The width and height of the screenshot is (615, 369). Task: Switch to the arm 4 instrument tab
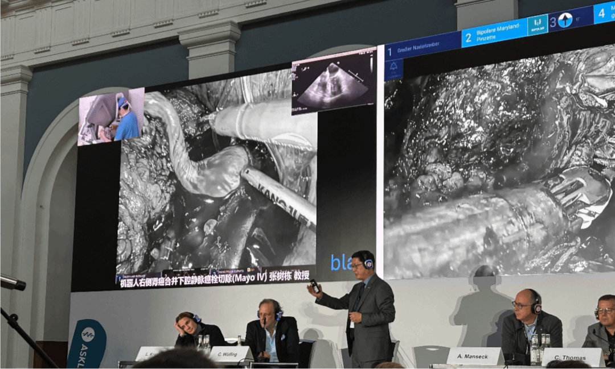604,11
